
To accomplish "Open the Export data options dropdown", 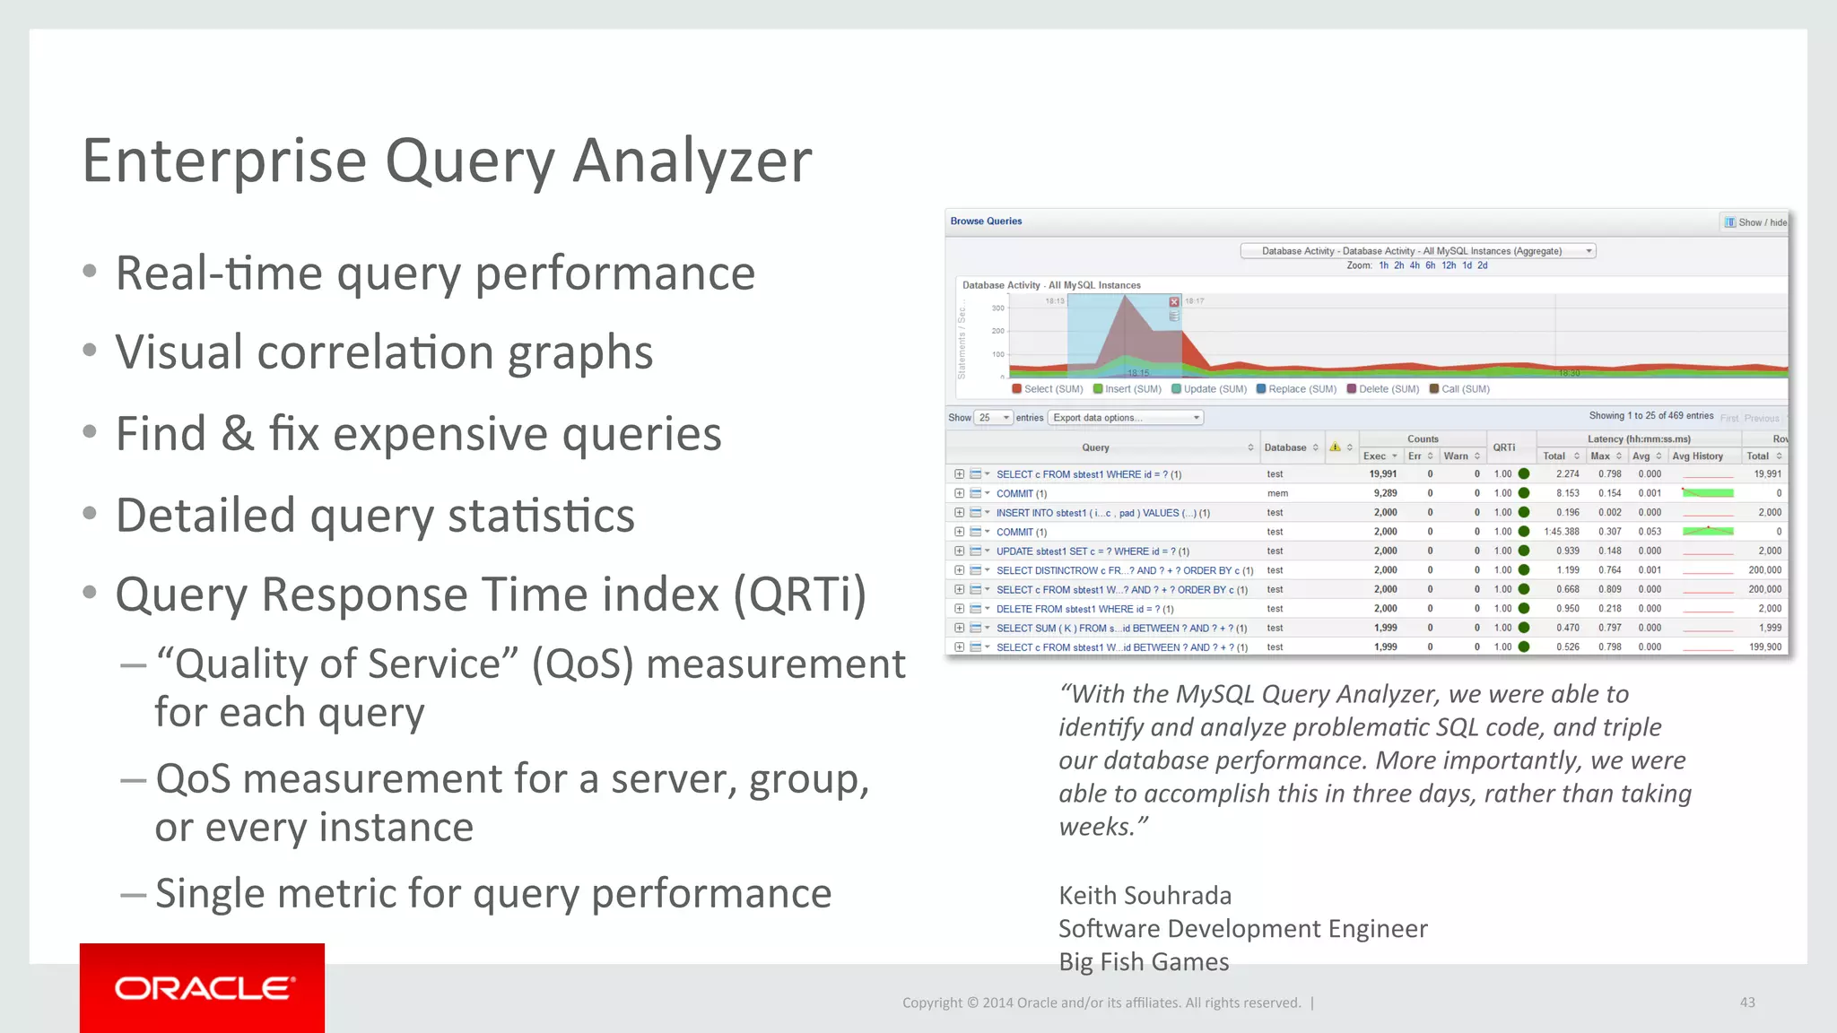I will (1126, 418).
